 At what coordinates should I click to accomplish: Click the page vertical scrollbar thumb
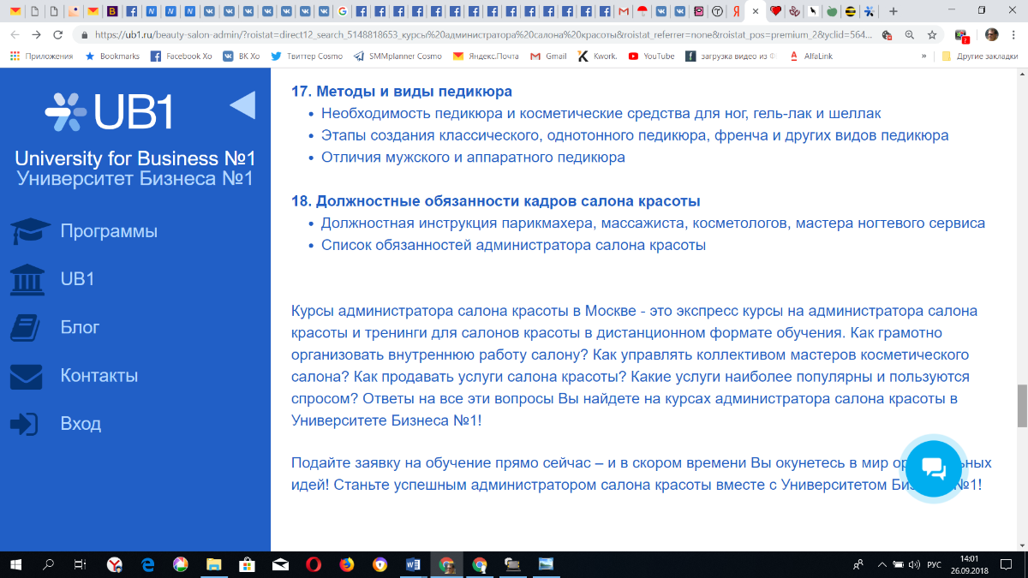[x=1021, y=406]
